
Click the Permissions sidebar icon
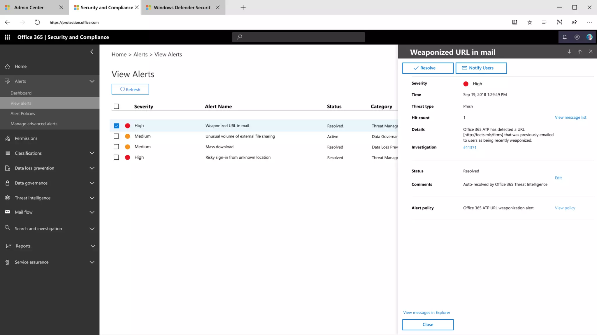(8, 138)
